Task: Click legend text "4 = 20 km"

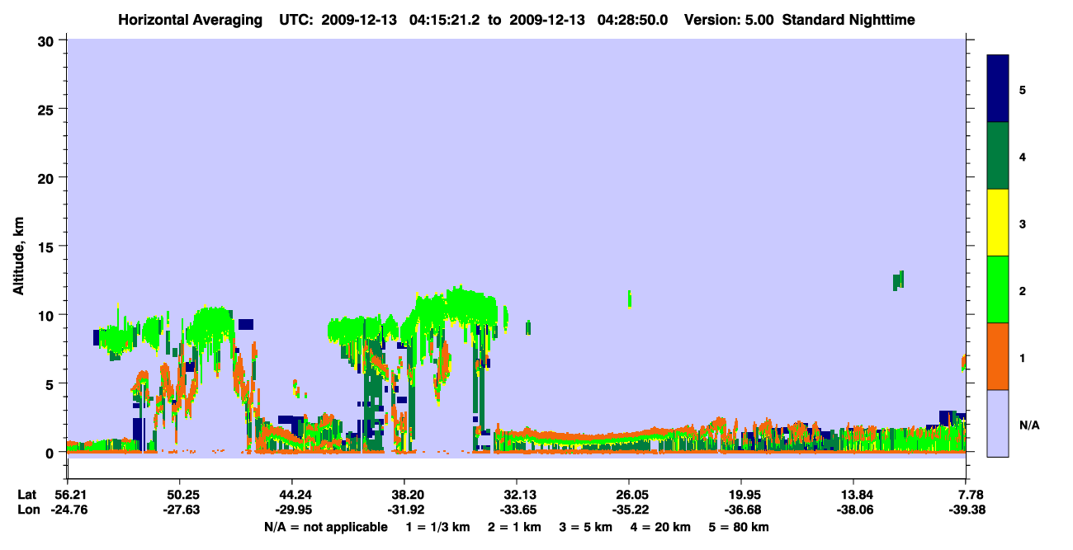Action: [x=663, y=527]
